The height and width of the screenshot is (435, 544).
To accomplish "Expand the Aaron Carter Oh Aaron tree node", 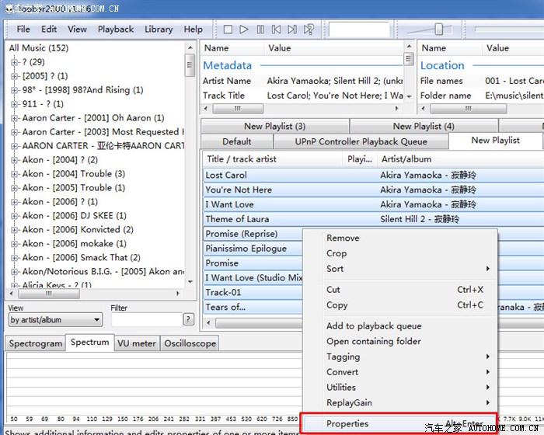I will 15,118.
